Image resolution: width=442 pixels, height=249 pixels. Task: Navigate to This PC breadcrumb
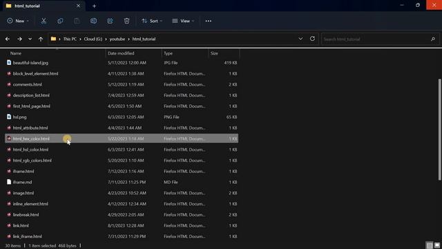70,39
